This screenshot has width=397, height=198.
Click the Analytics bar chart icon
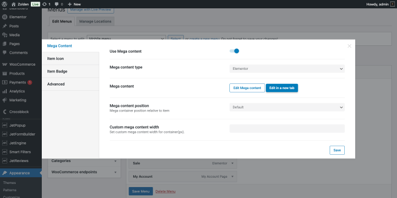(5, 91)
